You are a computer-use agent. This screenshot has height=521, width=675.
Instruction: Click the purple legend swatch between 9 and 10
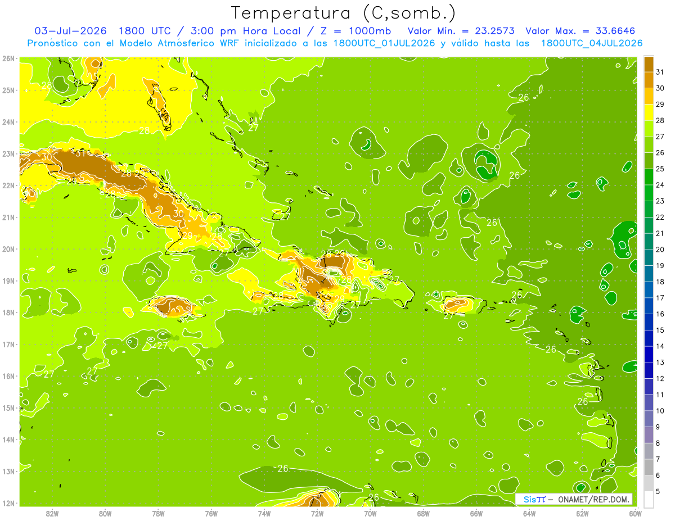(x=649, y=419)
